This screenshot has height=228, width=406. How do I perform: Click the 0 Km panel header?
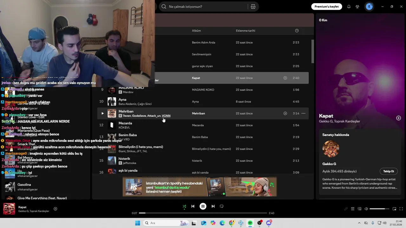coord(323,20)
